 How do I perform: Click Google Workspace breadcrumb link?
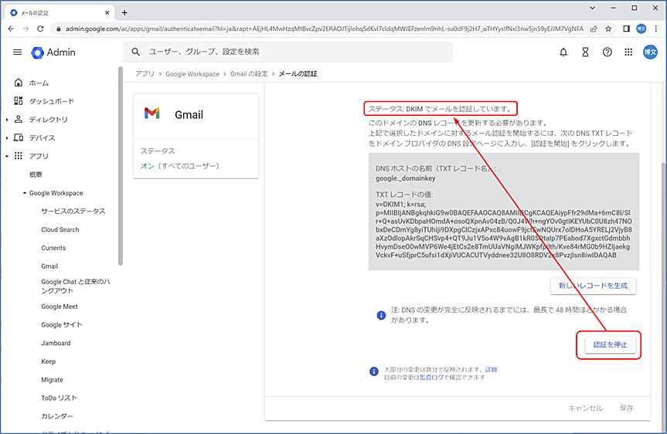click(192, 74)
